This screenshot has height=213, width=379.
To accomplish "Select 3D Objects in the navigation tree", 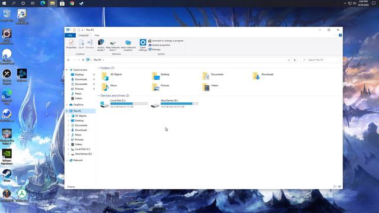I will 81,116.
